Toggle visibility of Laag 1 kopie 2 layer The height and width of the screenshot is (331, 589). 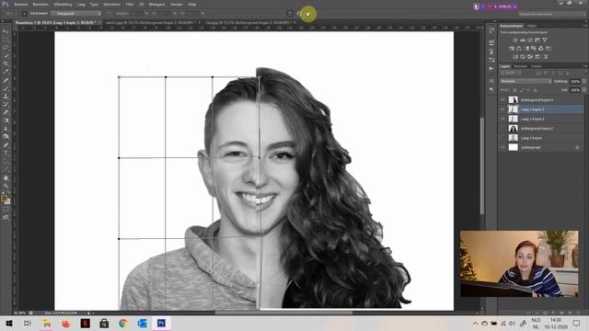(502, 119)
